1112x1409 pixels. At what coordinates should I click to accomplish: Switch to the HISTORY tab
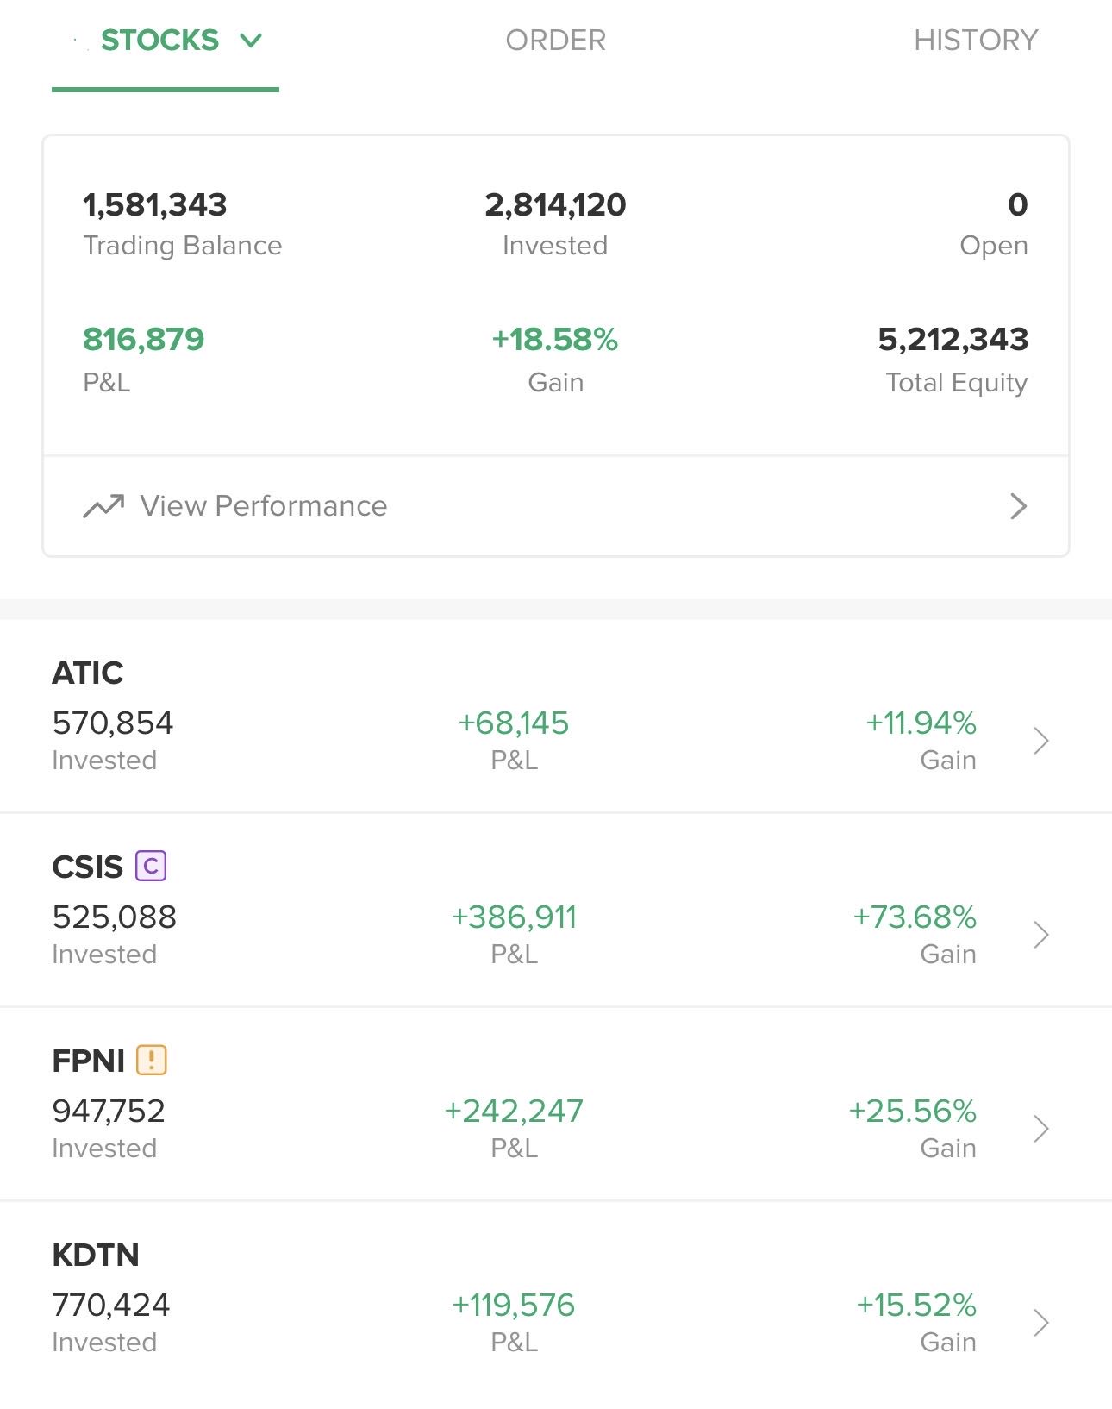[x=976, y=41]
